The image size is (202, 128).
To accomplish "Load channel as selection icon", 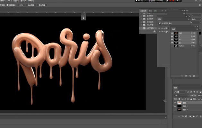I will point(182,76).
